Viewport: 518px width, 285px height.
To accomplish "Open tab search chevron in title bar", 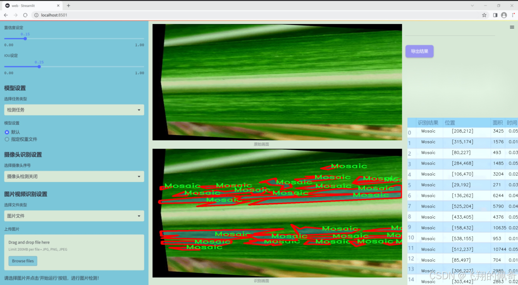I will [472, 5].
